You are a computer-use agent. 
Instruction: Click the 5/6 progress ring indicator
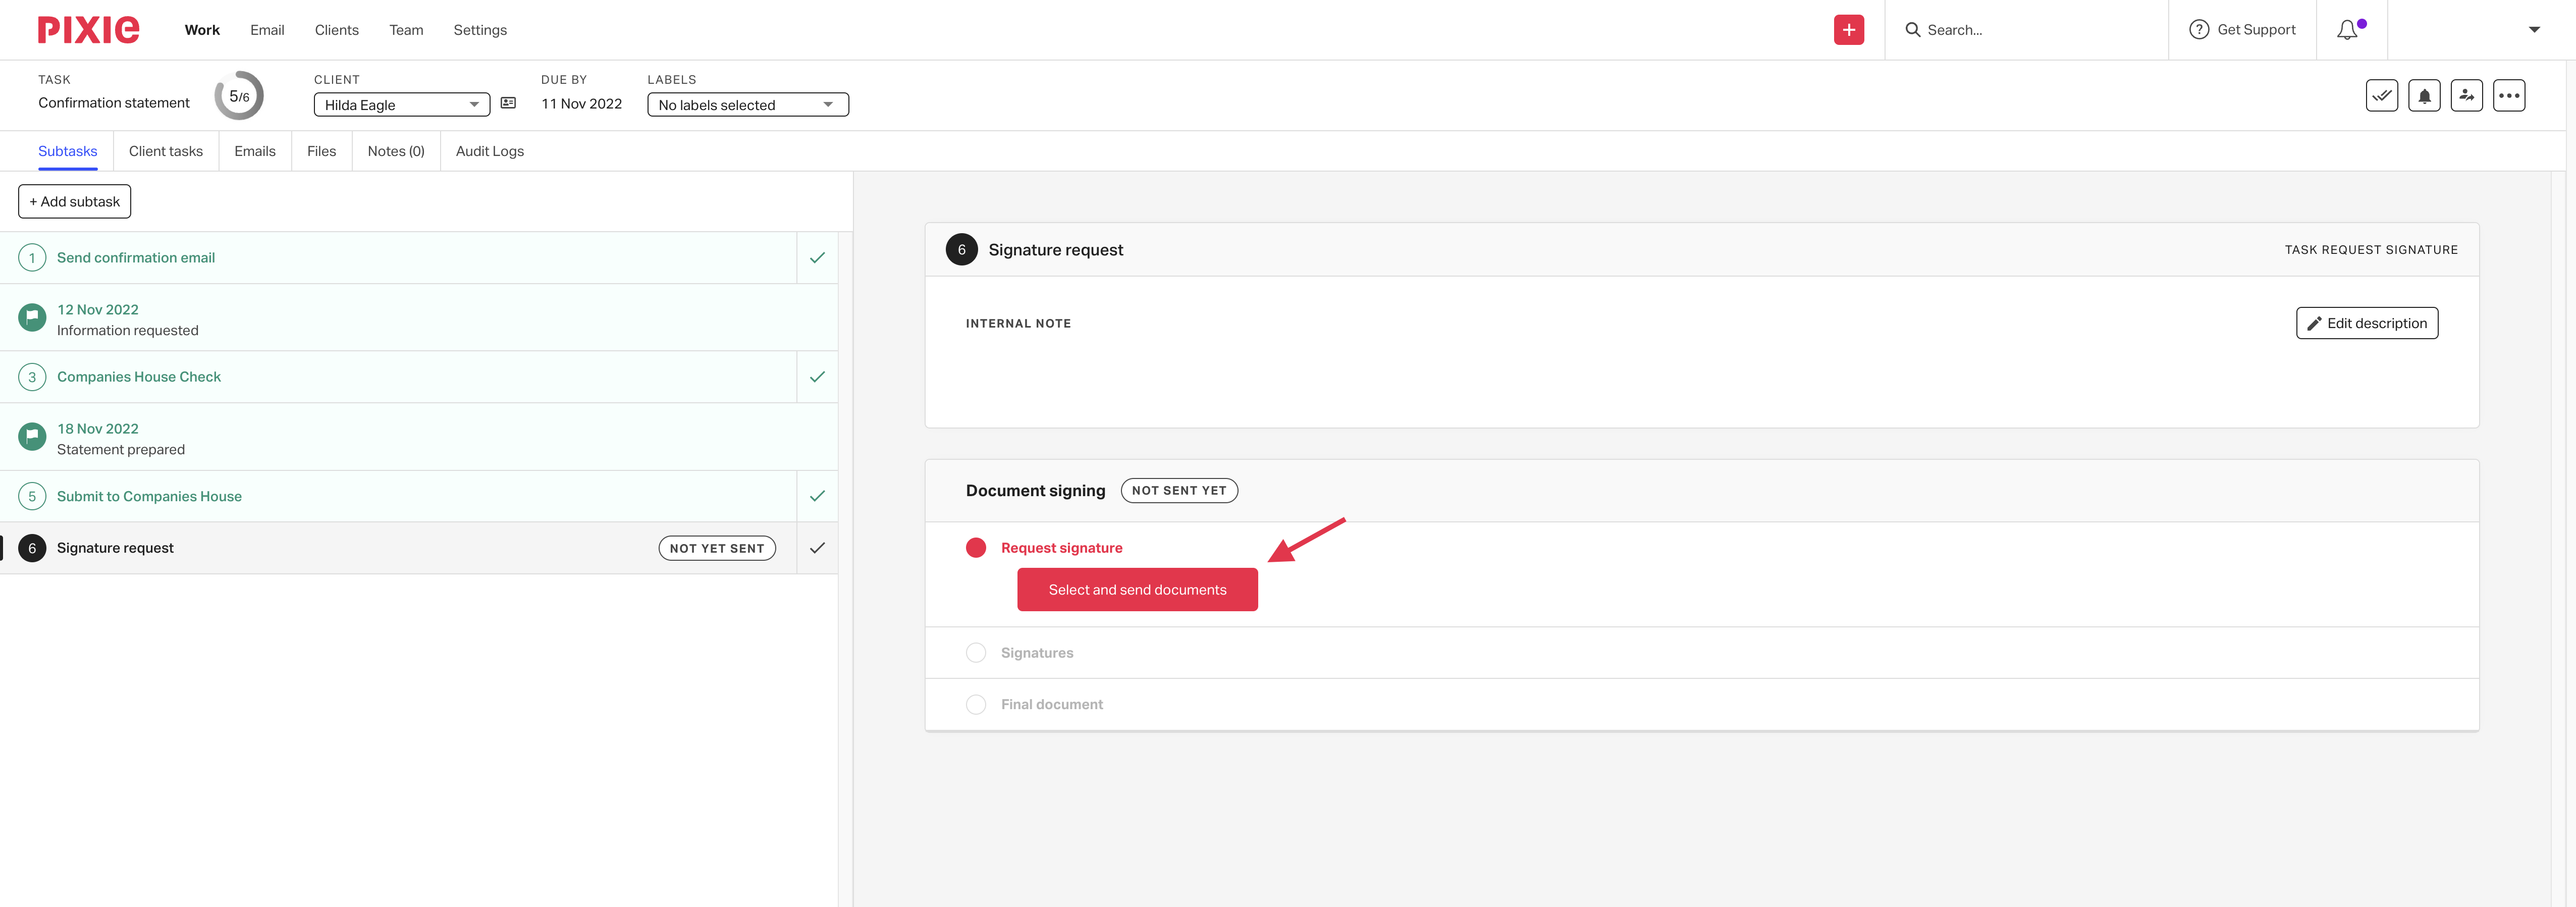[239, 96]
